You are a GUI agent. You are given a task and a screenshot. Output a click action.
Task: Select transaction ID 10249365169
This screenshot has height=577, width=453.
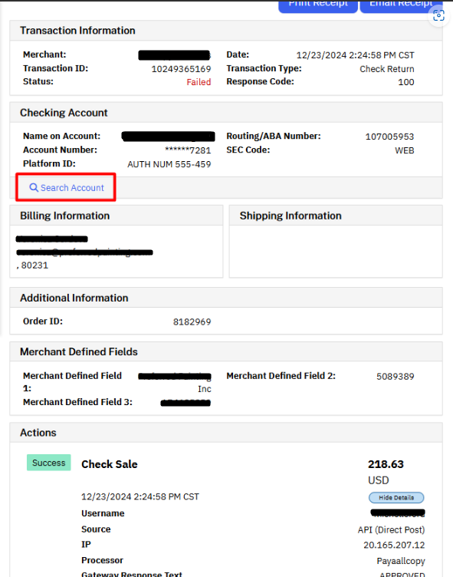(x=181, y=69)
